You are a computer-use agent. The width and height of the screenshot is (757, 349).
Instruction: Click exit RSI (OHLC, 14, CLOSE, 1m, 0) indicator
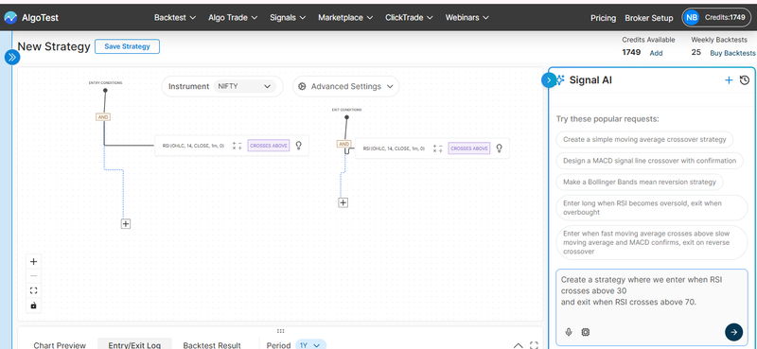[x=394, y=148]
